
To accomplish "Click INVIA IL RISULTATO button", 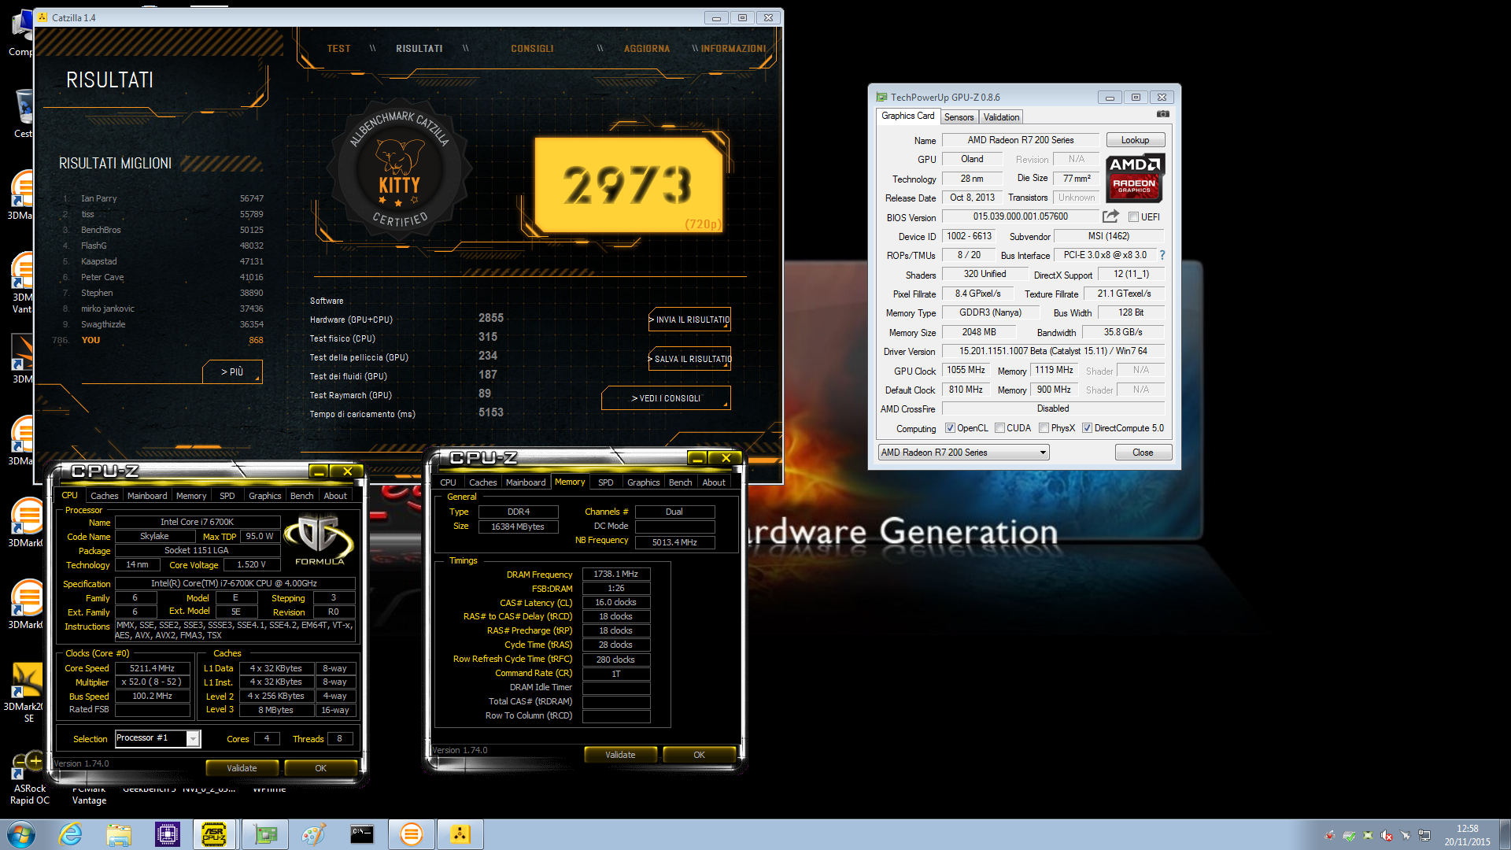I will click(x=690, y=320).
